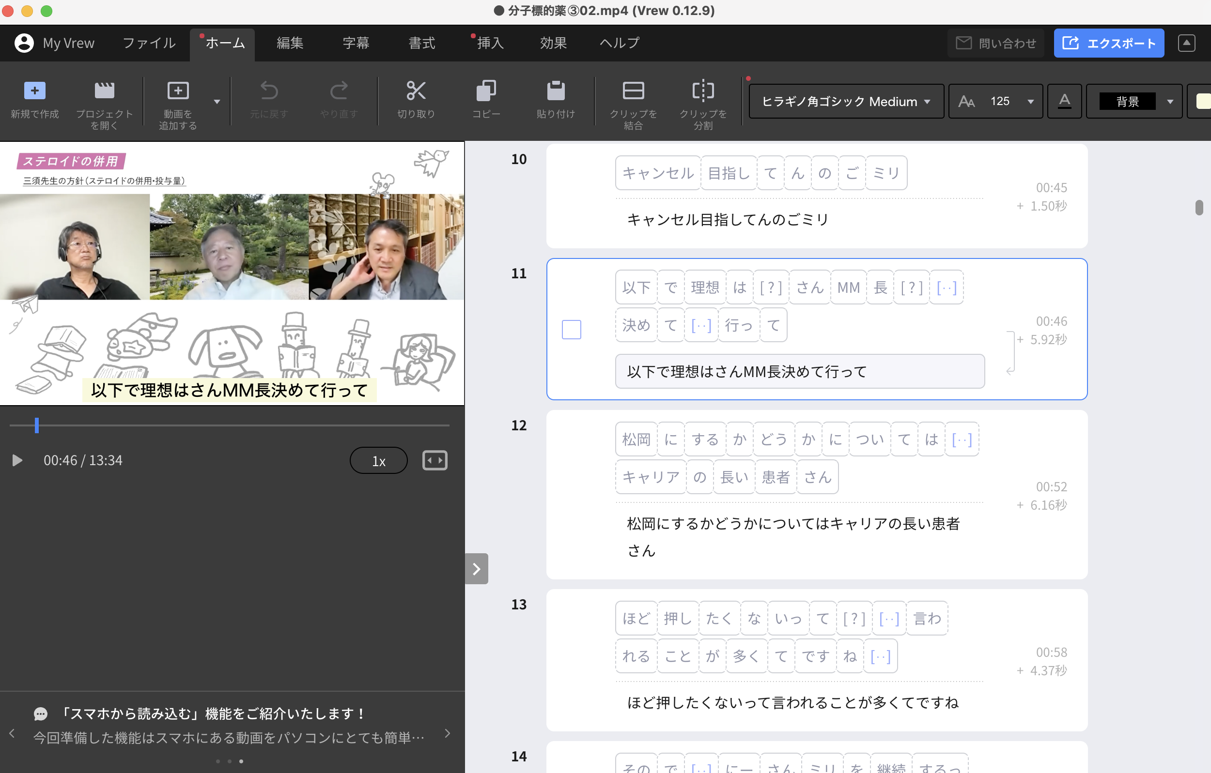The width and height of the screenshot is (1211, 773).
Task: Expand the 背景 dropdown arrow
Action: (x=1170, y=102)
